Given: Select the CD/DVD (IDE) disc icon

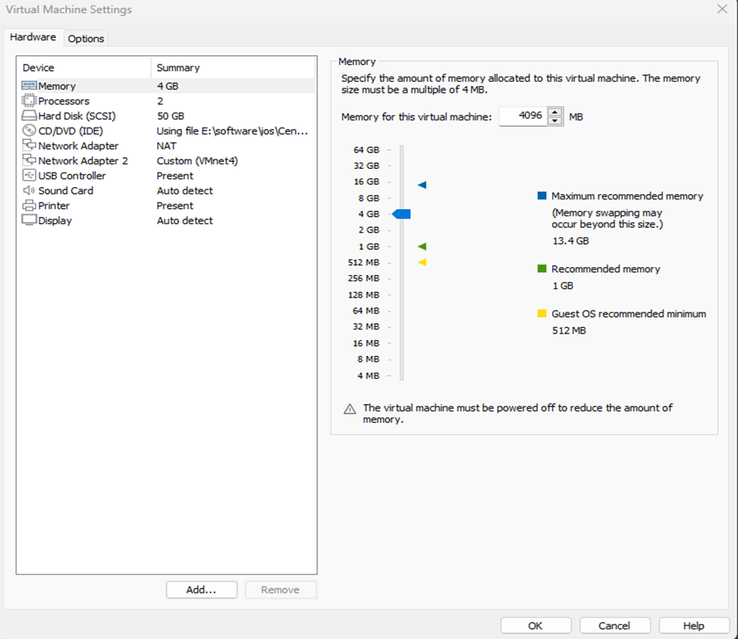Looking at the screenshot, I should pyautogui.click(x=29, y=130).
